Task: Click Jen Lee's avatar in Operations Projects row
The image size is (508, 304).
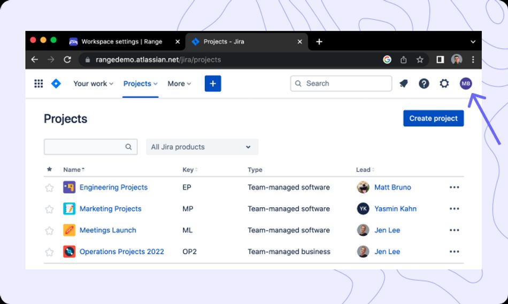Action: (x=363, y=252)
